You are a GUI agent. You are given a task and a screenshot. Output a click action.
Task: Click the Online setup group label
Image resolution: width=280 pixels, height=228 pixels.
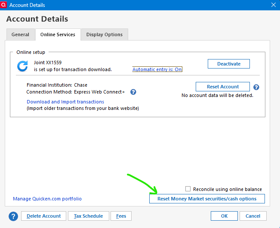click(31, 52)
